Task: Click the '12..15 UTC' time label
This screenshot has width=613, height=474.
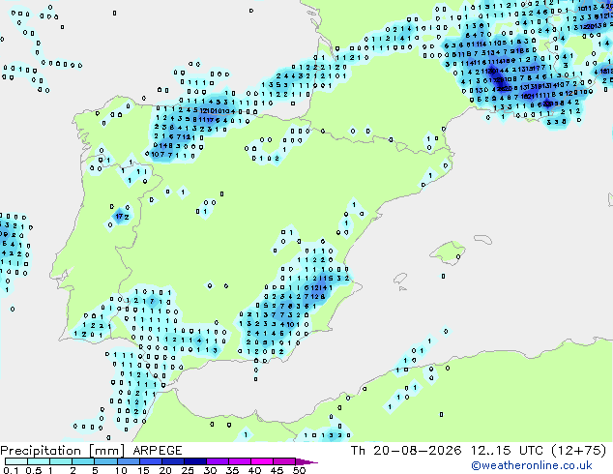Action: pos(507,451)
